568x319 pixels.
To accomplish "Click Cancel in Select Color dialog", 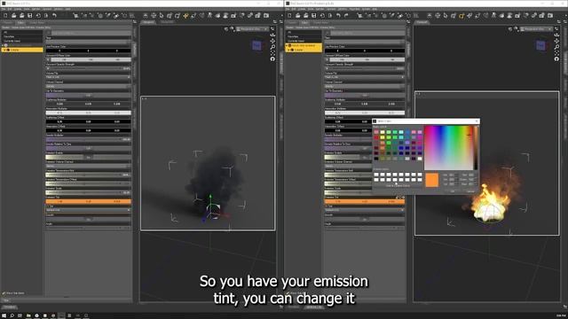I will 469,191.
